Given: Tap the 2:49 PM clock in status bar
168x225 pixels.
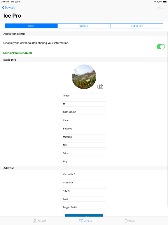Looking at the screenshot, I should click(5, 2).
